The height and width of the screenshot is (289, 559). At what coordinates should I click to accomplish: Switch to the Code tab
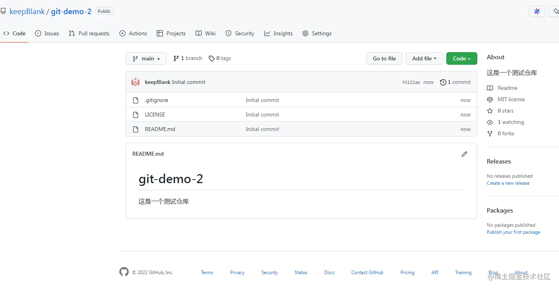tap(14, 33)
